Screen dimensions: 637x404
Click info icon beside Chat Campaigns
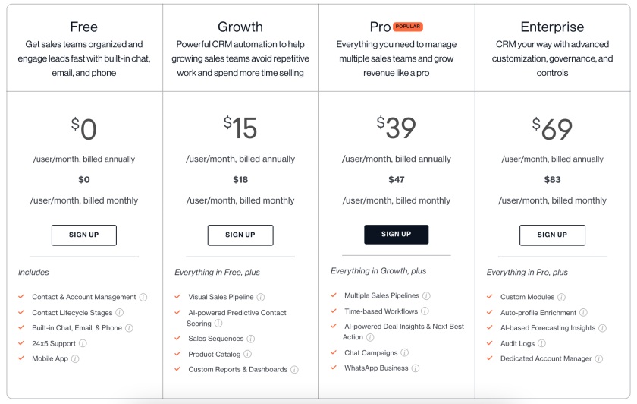(x=405, y=352)
